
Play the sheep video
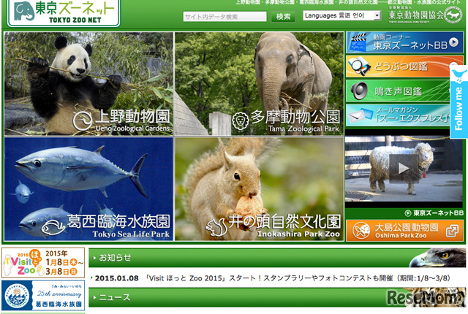pos(404,169)
